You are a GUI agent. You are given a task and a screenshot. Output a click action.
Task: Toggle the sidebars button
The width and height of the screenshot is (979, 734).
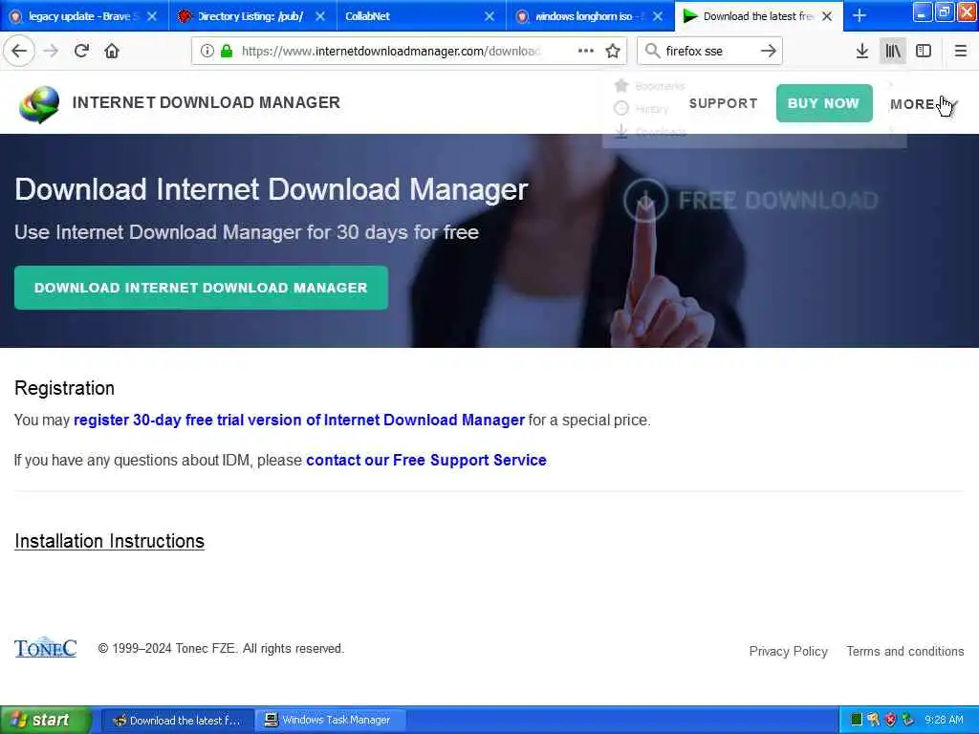[x=924, y=52]
